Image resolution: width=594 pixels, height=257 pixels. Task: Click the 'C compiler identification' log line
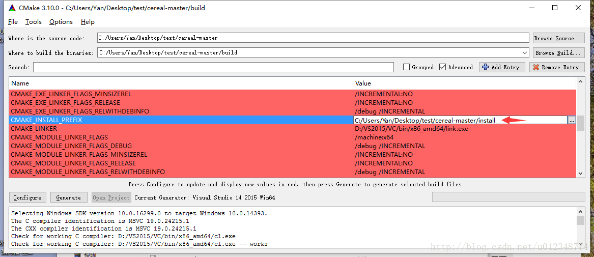tap(100, 221)
